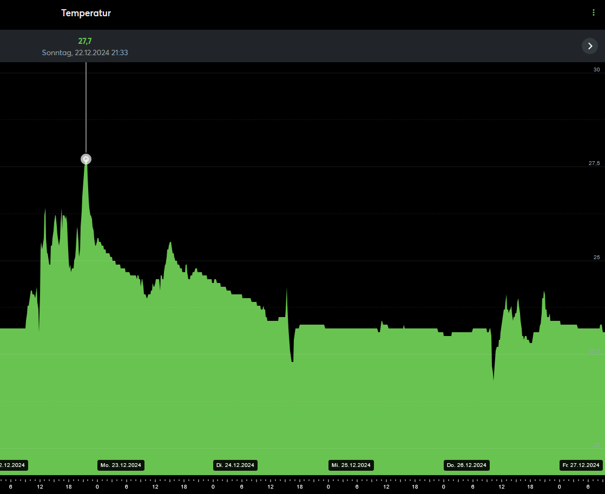Click the 27,5 label on the y-axis
Viewport: 605px width, 494px height.
point(594,163)
